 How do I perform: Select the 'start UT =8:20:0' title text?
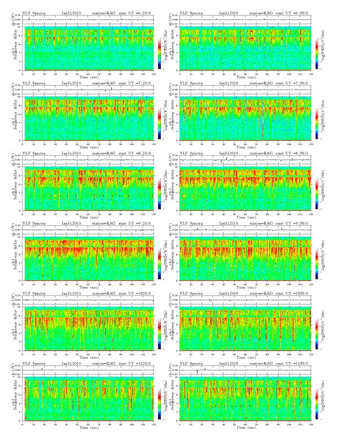pos(134,153)
